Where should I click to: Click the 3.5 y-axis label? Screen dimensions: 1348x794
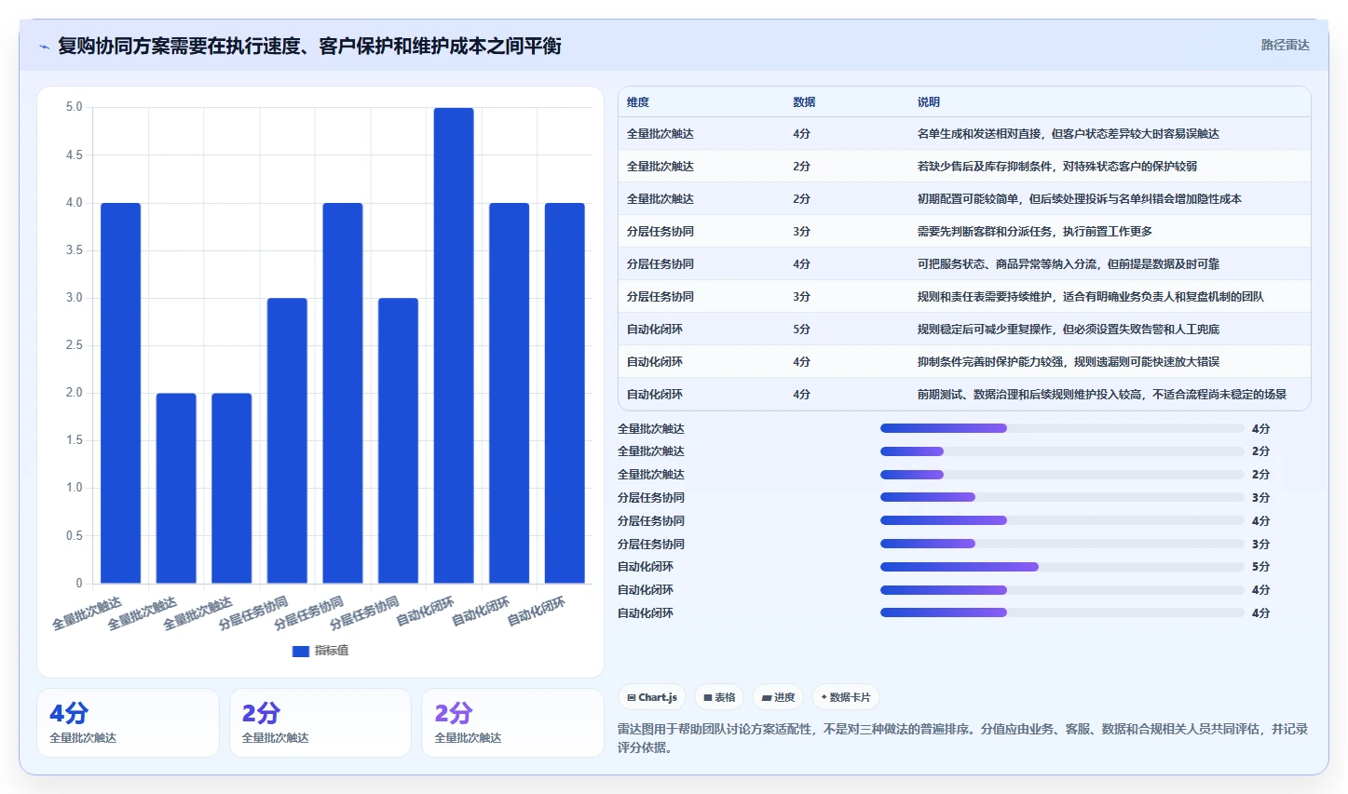74,249
